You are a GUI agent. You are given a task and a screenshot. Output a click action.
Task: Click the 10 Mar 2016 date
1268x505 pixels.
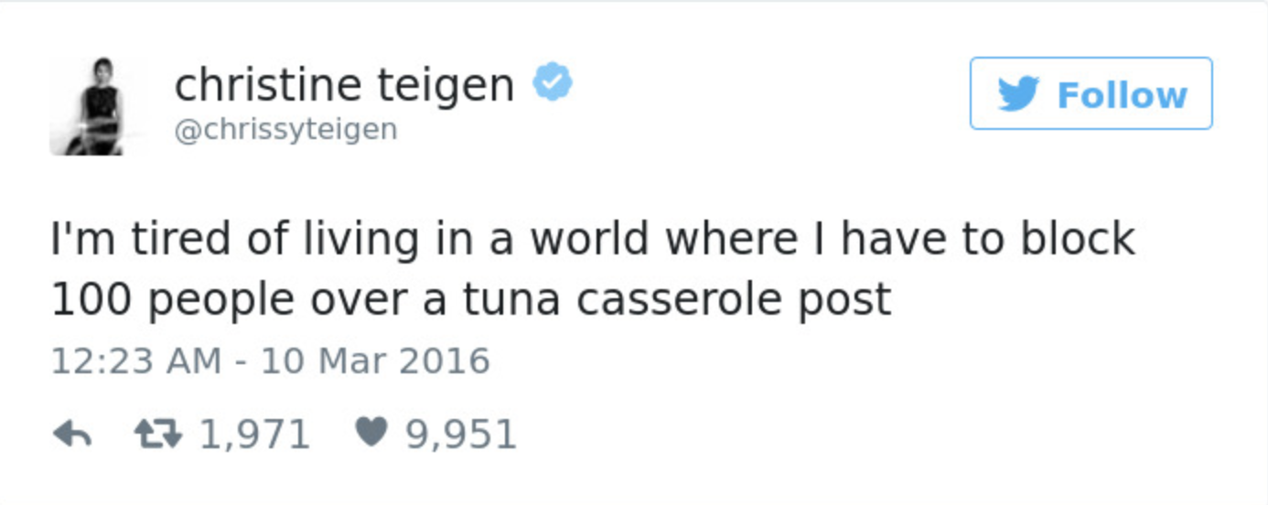(x=375, y=360)
